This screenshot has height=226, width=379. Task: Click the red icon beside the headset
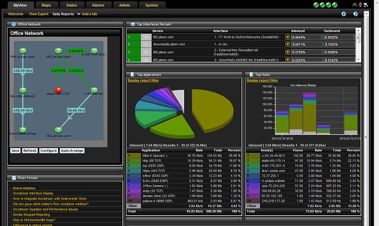tap(360, 5)
